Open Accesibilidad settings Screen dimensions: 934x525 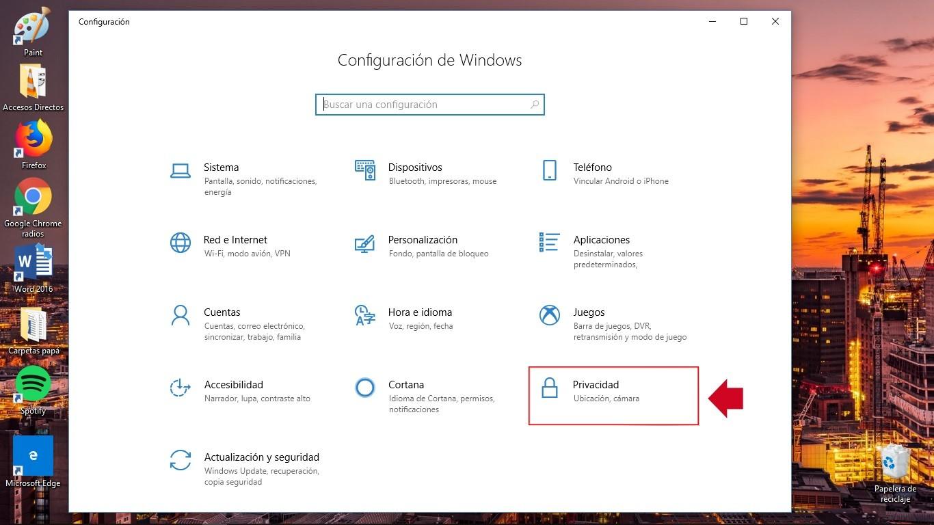coord(234,384)
